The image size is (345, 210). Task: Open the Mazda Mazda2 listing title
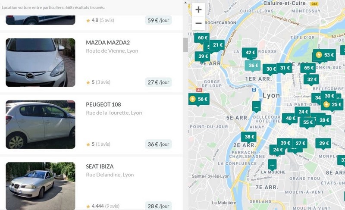(x=108, y=42)
